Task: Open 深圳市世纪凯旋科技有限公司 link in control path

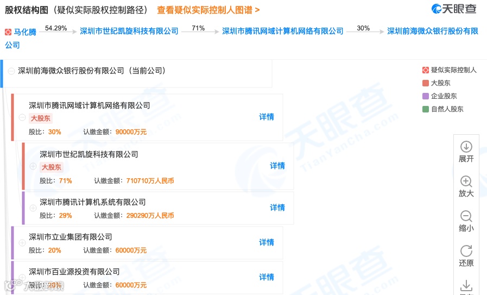Action: click(129, 31)
